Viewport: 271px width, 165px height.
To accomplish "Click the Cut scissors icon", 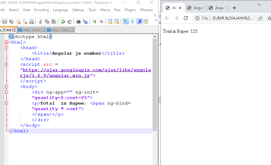I will pos(40,22).
